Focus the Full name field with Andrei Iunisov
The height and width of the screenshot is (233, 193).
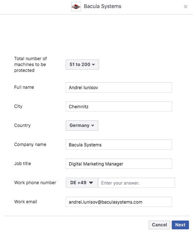click(119, 87)
